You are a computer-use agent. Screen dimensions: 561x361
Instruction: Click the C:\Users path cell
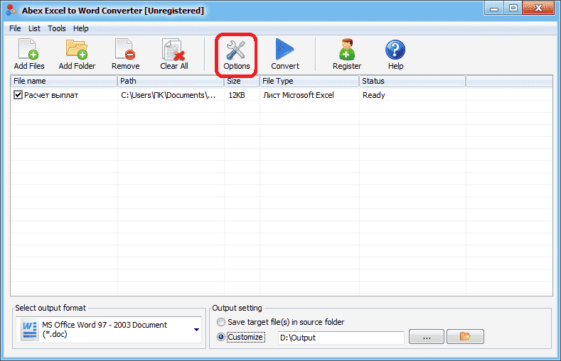coord(168,95)
